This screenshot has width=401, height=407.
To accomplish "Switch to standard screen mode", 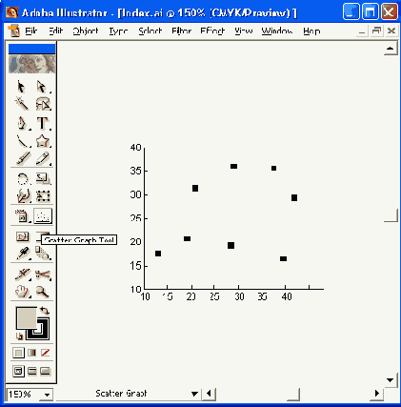I will pyautogui.click(x=18, y=371).
